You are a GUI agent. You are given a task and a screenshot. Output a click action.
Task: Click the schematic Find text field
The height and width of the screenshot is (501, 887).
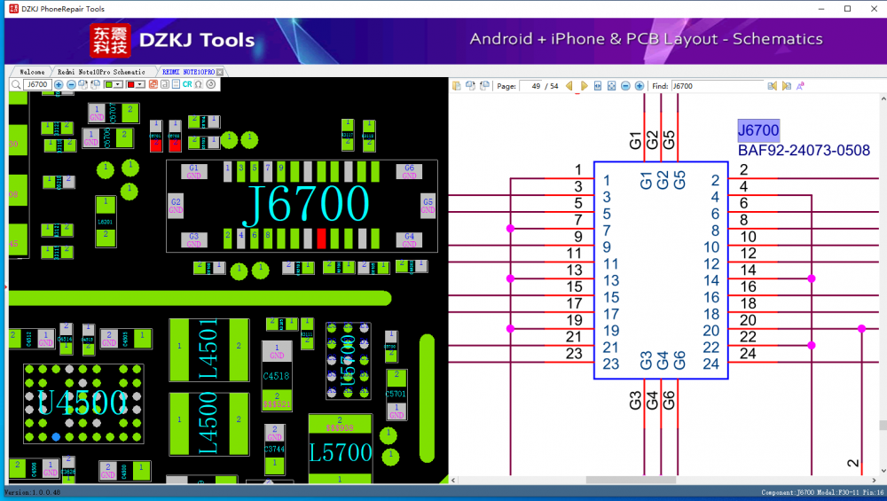click(715, 86)
